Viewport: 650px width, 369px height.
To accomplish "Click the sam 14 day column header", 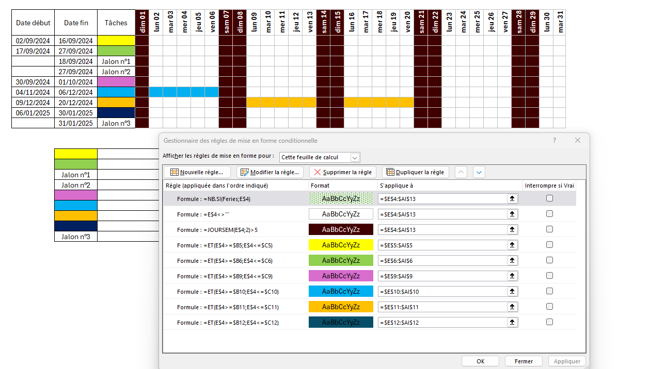I will 323,23.
